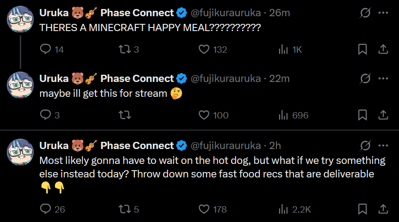Share the Minecraft Happy Meal tweet
This screenshot has height=222, width=399.
383,49
